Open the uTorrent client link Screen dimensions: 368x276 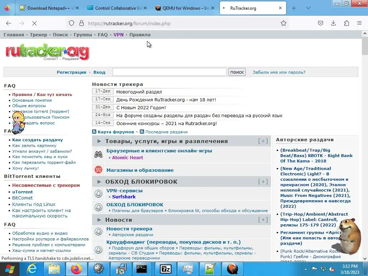click(x=23, y=192)
